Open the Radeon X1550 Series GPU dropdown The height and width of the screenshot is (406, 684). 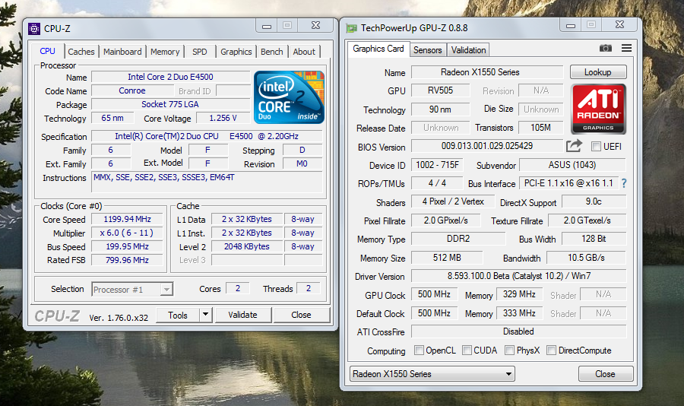point(432,374)
